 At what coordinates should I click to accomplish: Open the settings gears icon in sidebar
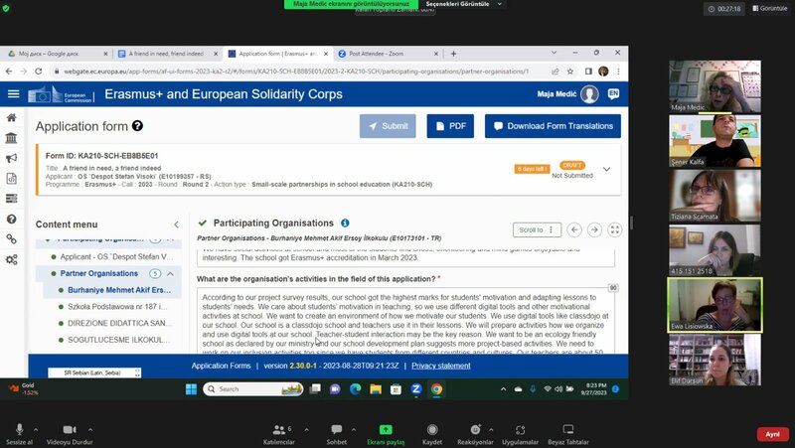11,259
